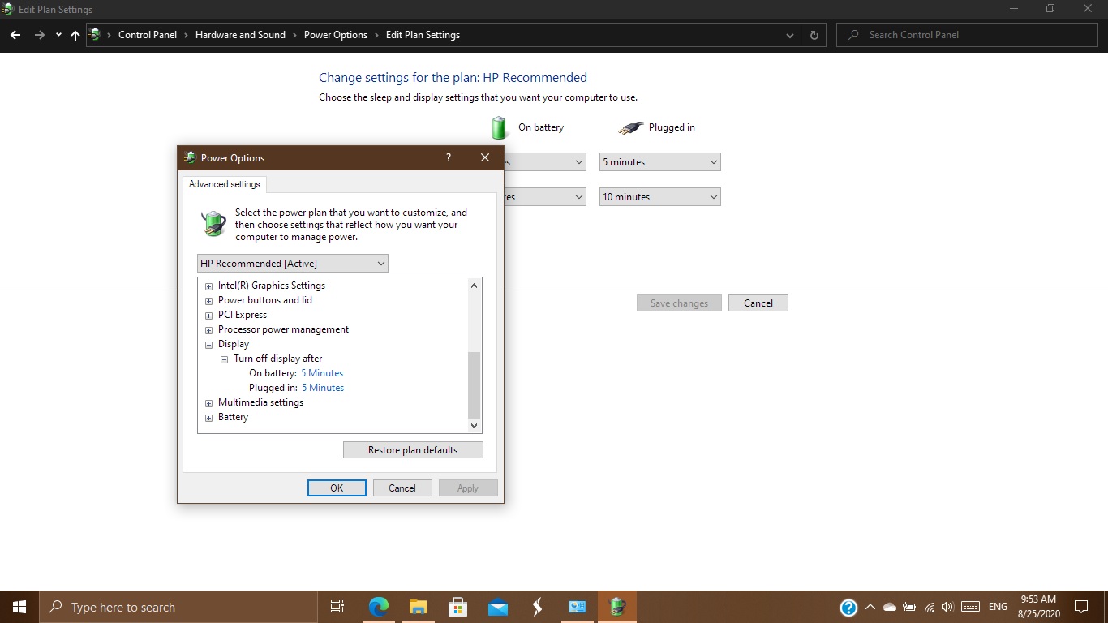Screen dimensions: 1108x623
Task: Expand Intel(R) Graphics Settings node
Action: pos(209,286)
